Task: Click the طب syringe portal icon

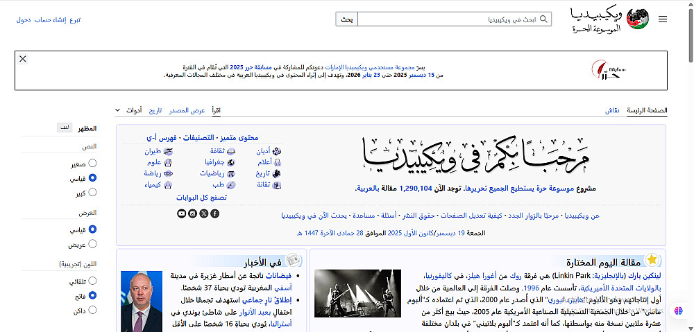Action: click(x=231, y=185)
